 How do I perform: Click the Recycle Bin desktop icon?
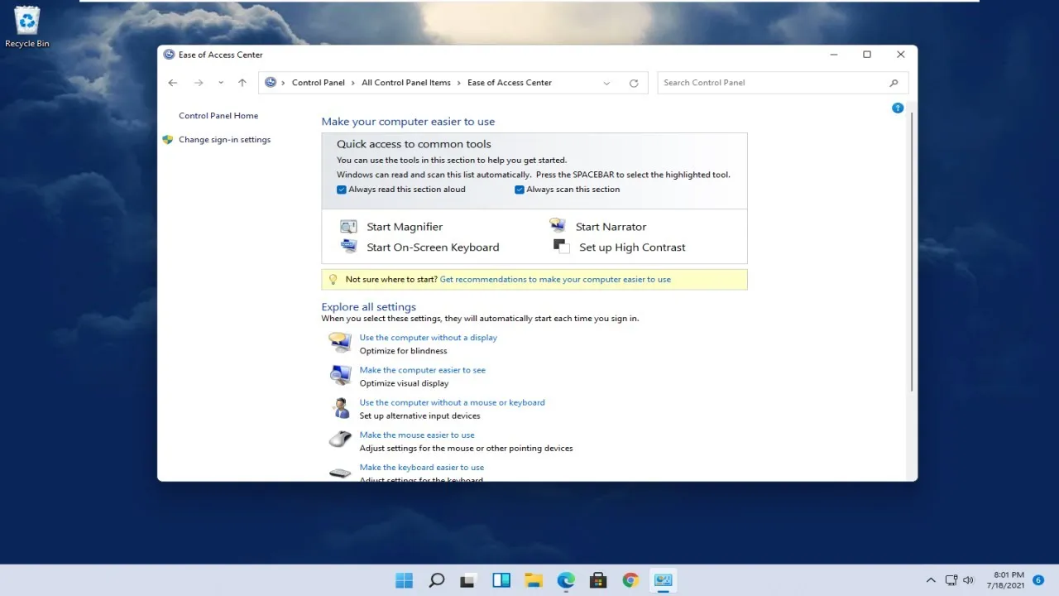(27, 26)
